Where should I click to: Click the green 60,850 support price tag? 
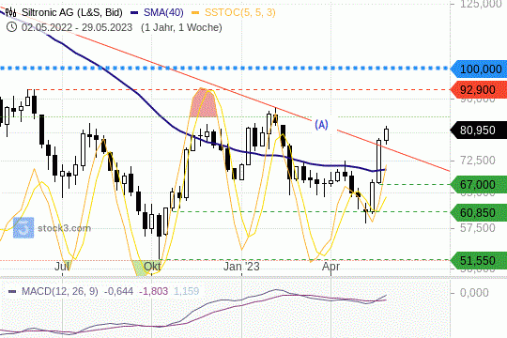click(x=479, y=212)
